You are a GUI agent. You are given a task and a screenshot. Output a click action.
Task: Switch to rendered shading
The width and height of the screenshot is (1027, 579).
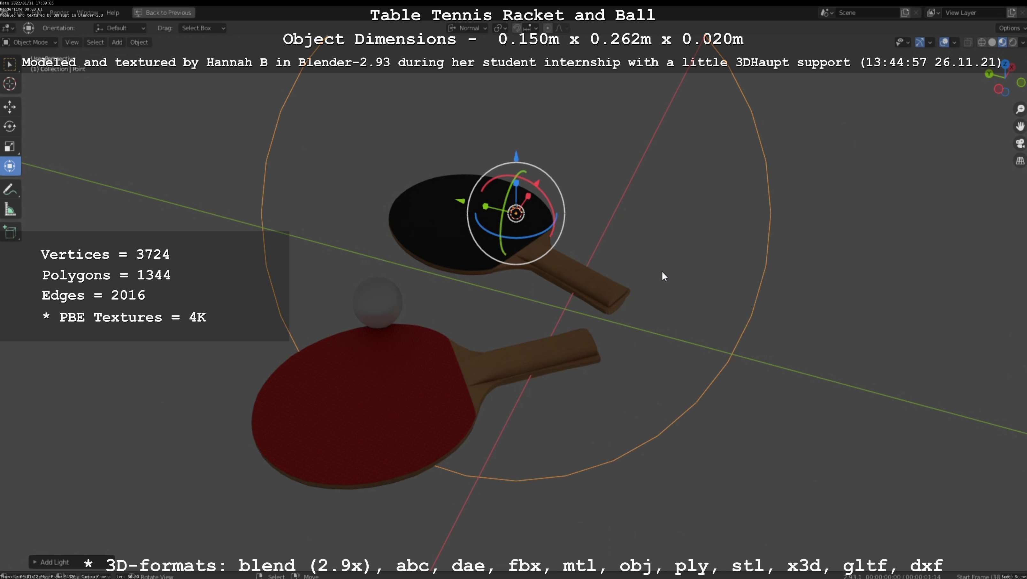tap(1012, 42)
